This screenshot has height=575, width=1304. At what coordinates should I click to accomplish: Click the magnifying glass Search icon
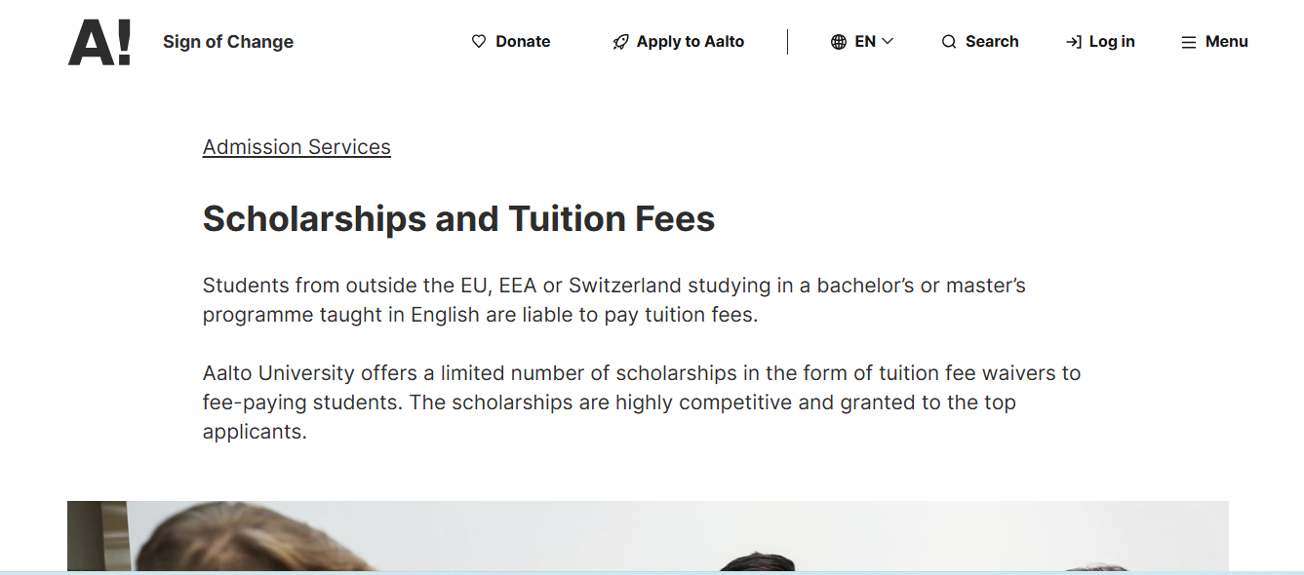coord(947,41)
